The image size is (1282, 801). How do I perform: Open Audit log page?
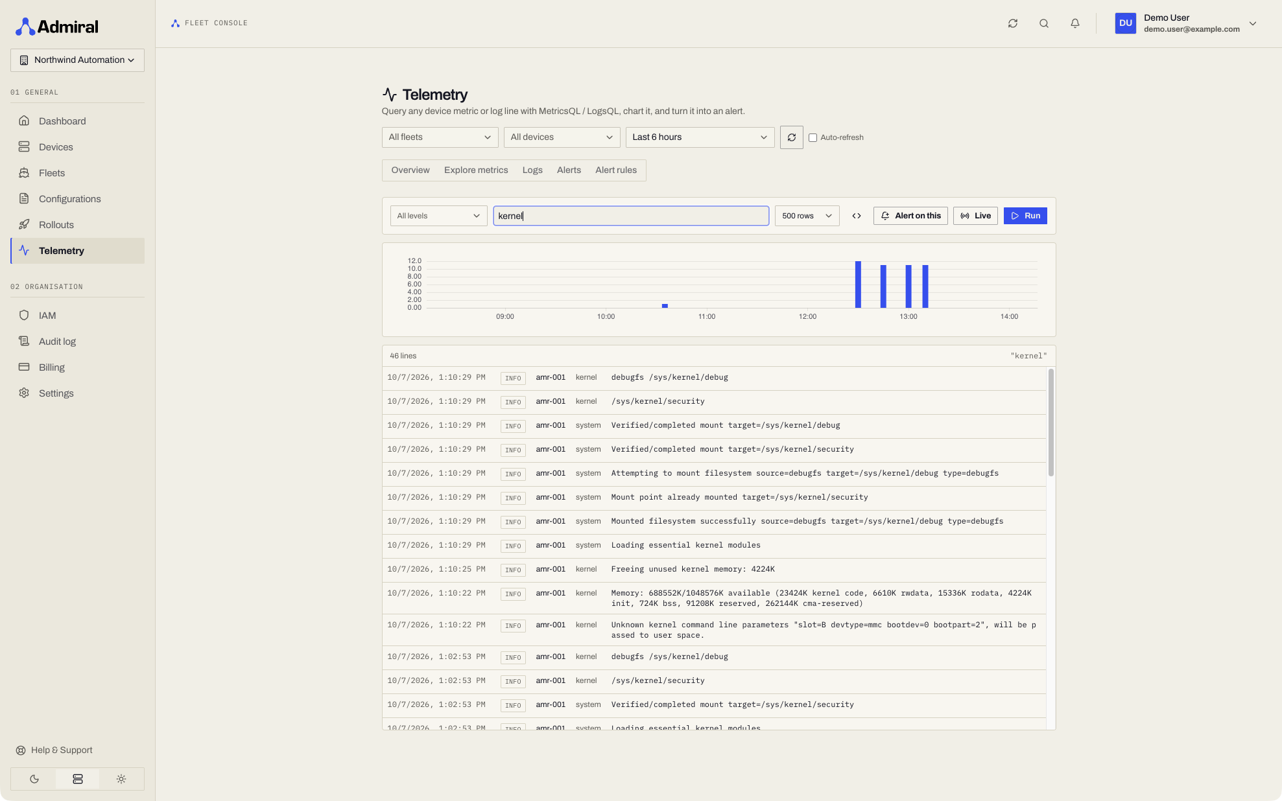pyautogui.click(x=77, y=342)
